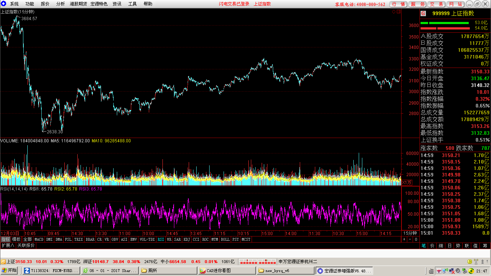The width and height of the screenshot is (491, 276).
Task: Click the red diamond icon above chart
Action: tap(394, 11)
